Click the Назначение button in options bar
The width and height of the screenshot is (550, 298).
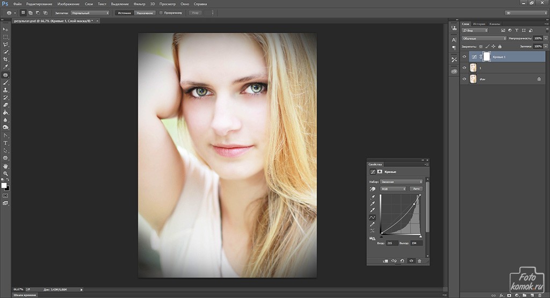[144, 12]
